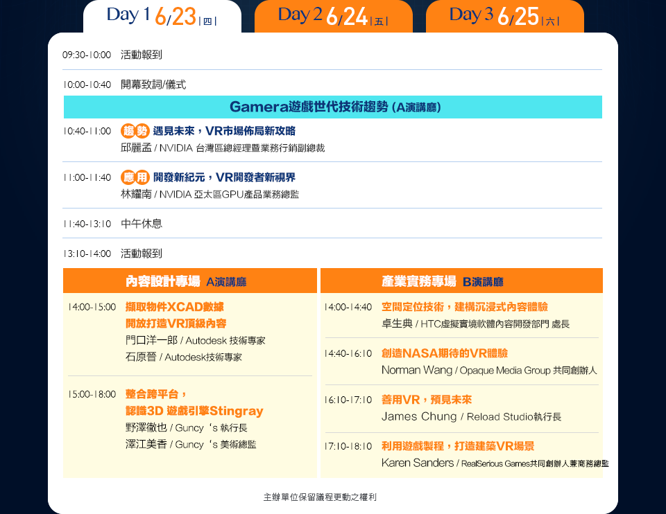Click speaker Karen Sanders' name
Image resolution: width=666 pixels, height=514 pixels.
418,463
